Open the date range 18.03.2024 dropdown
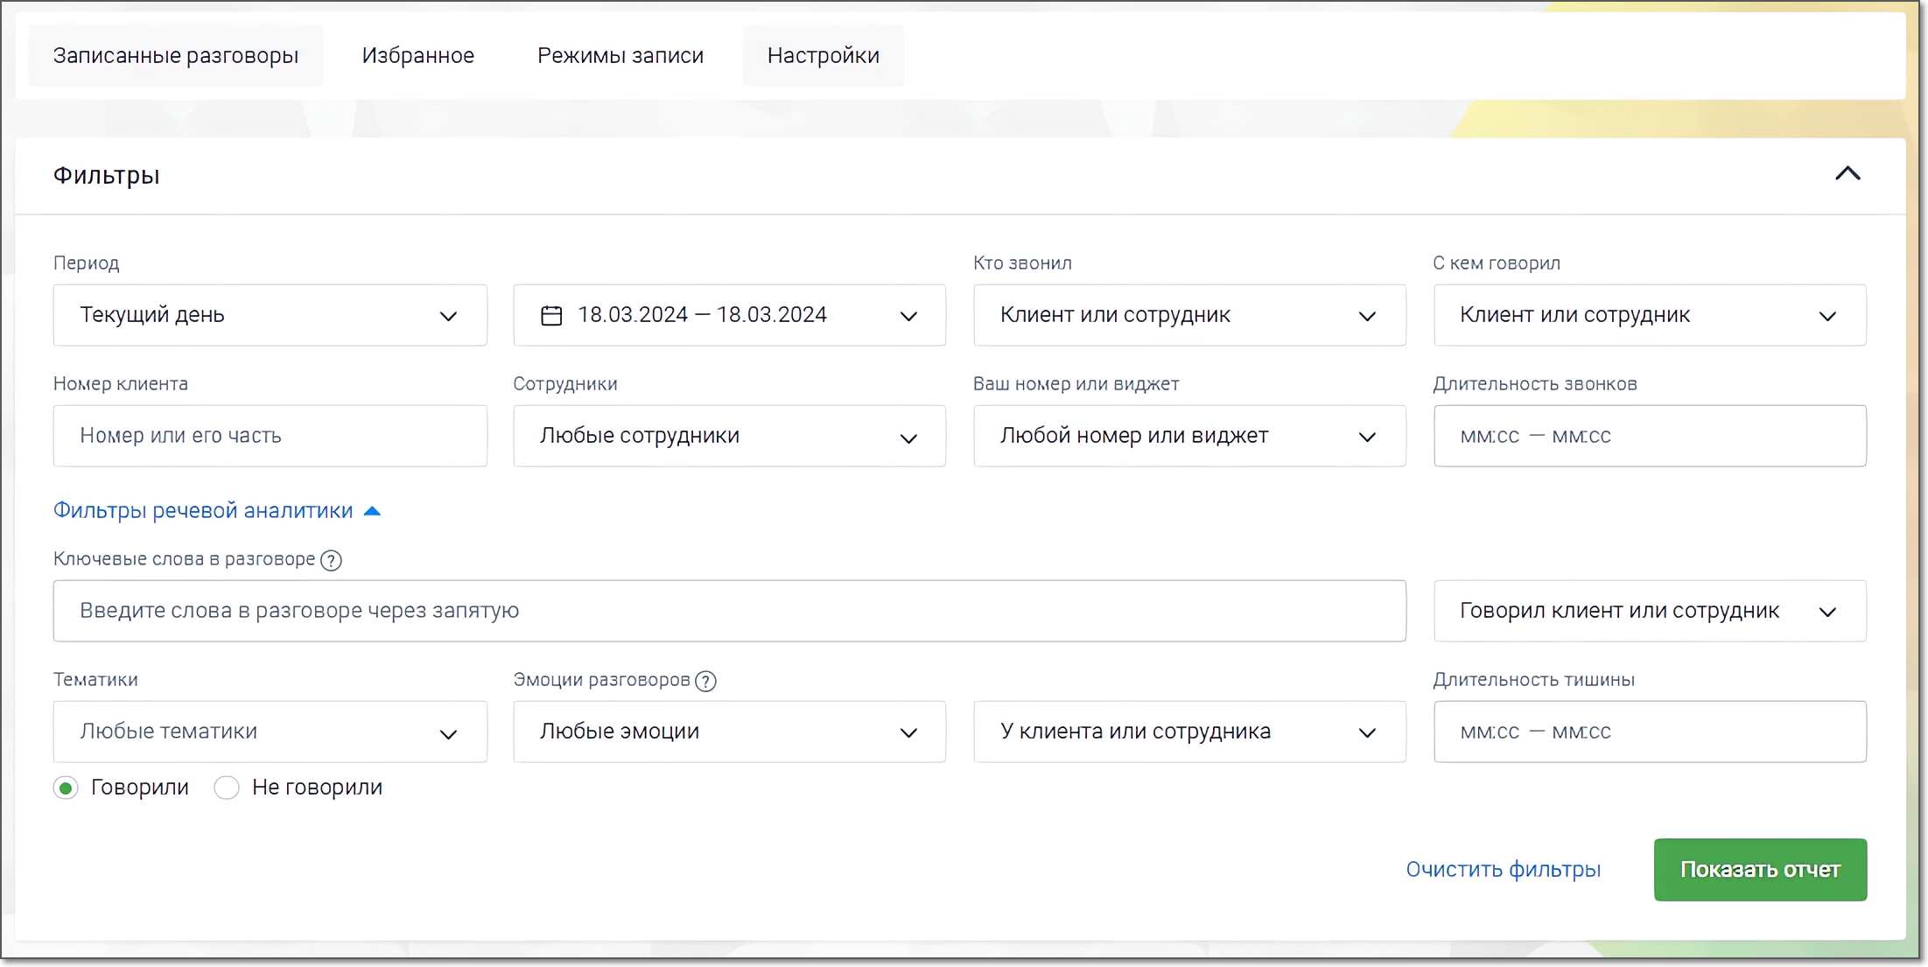This screenshot has width=1928, height=967. pyautogui.click(x=729, y=315)
